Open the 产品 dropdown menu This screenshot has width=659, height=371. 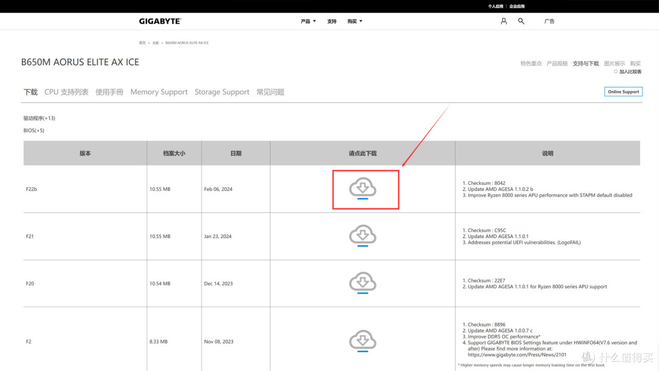tap(308, 21)
